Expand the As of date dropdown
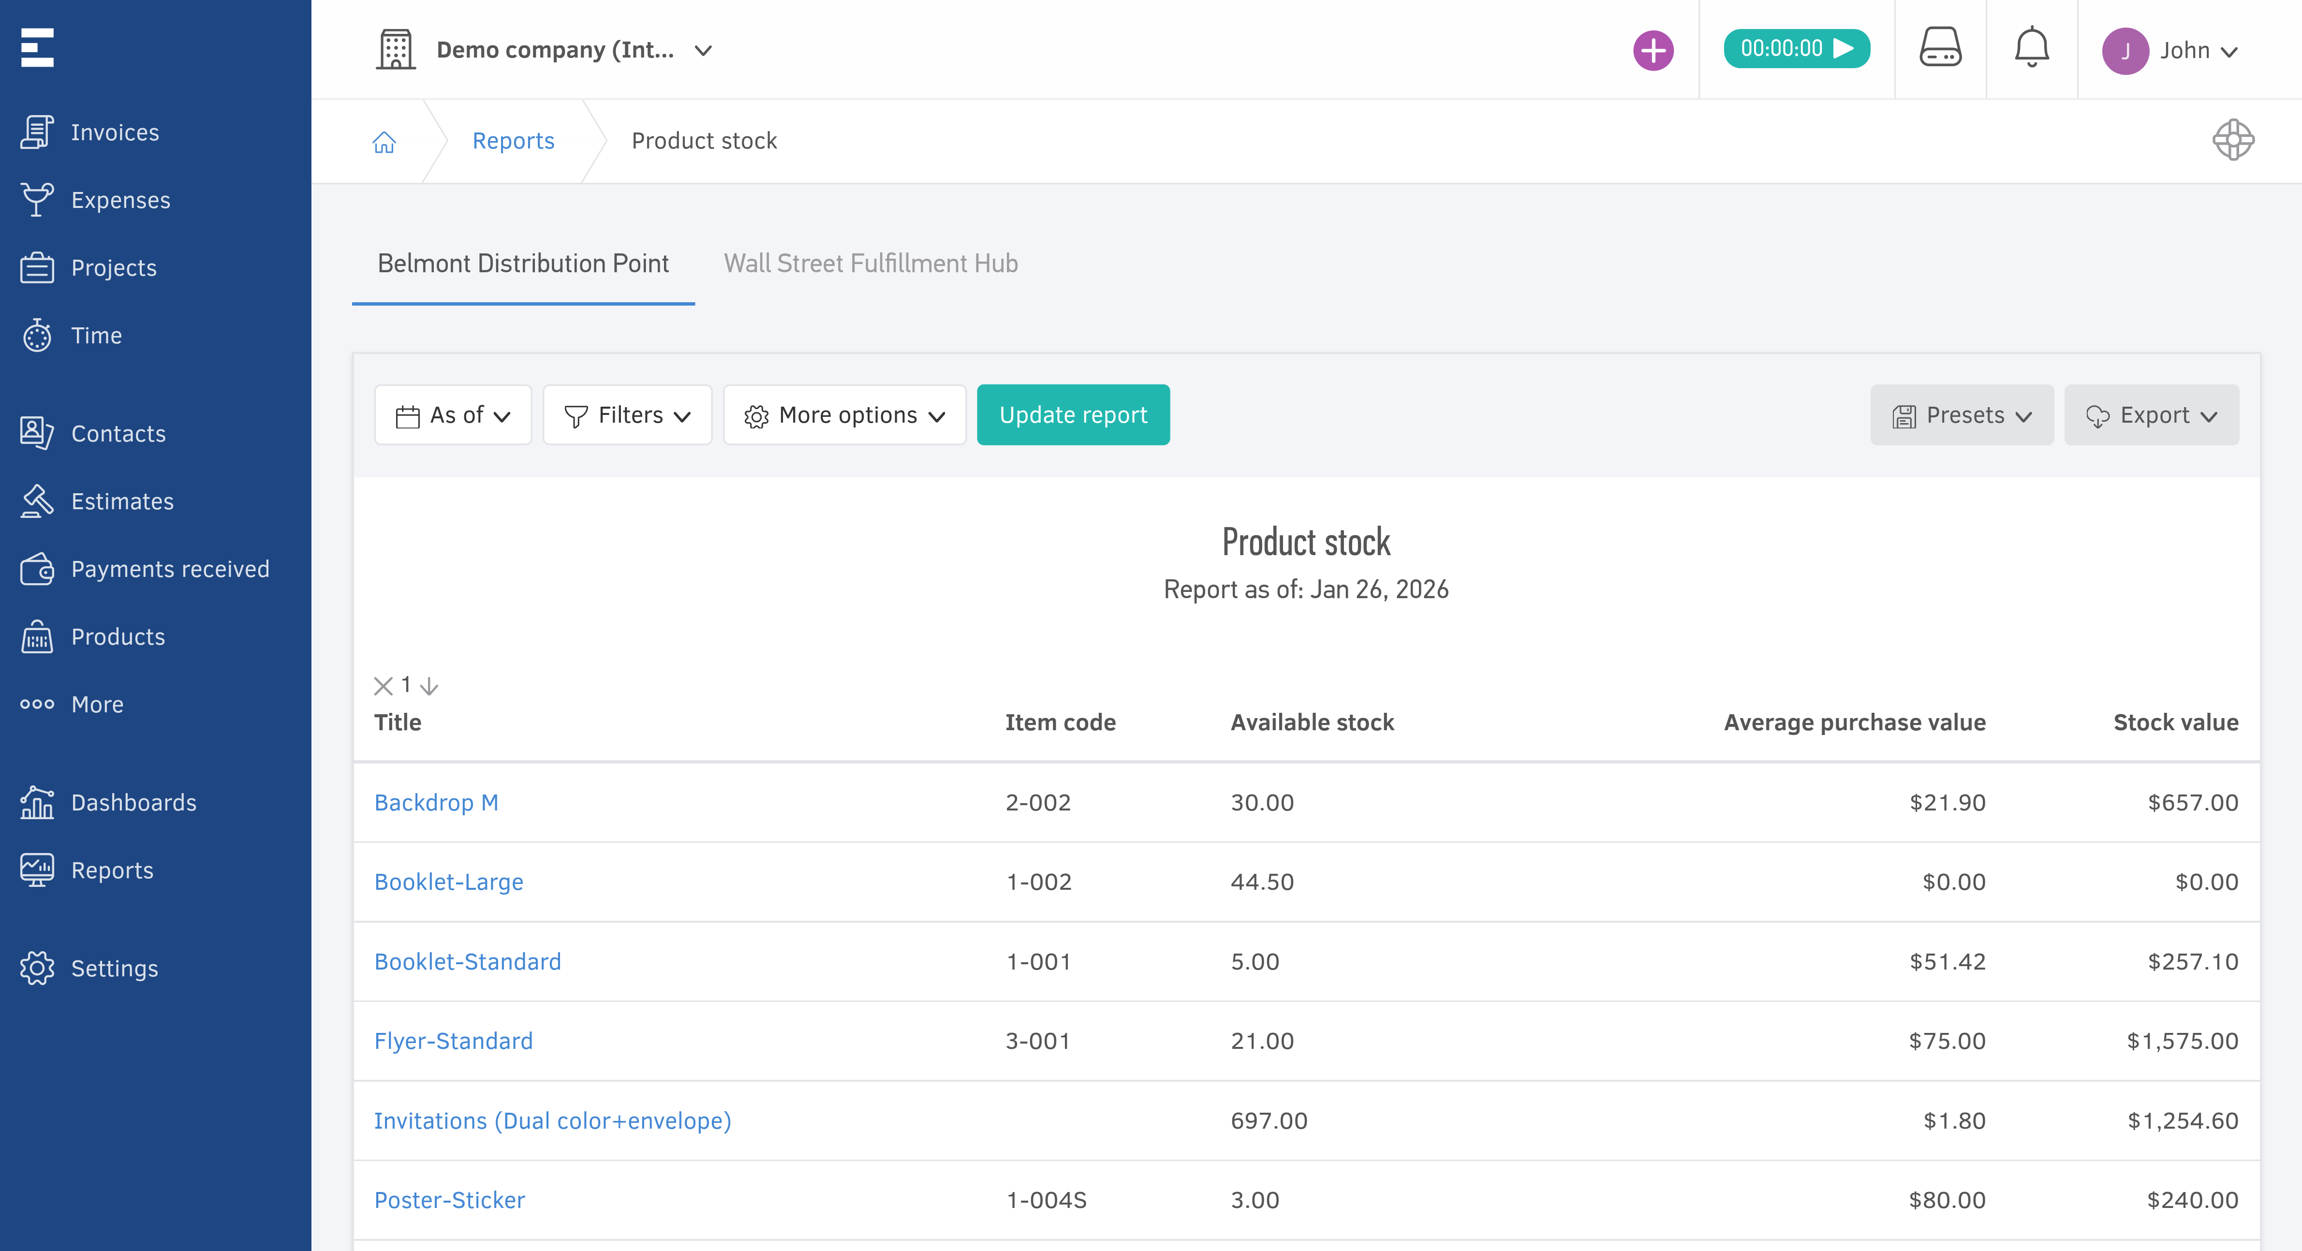 coord(453,414)
